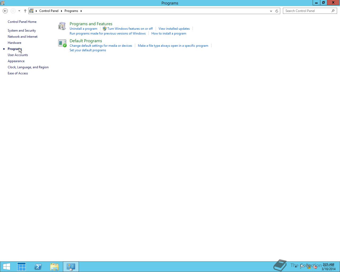The width and height of the screenshot is (340, 272).
Task: Open the Default Programs icon
Action: tap(62, 43)
